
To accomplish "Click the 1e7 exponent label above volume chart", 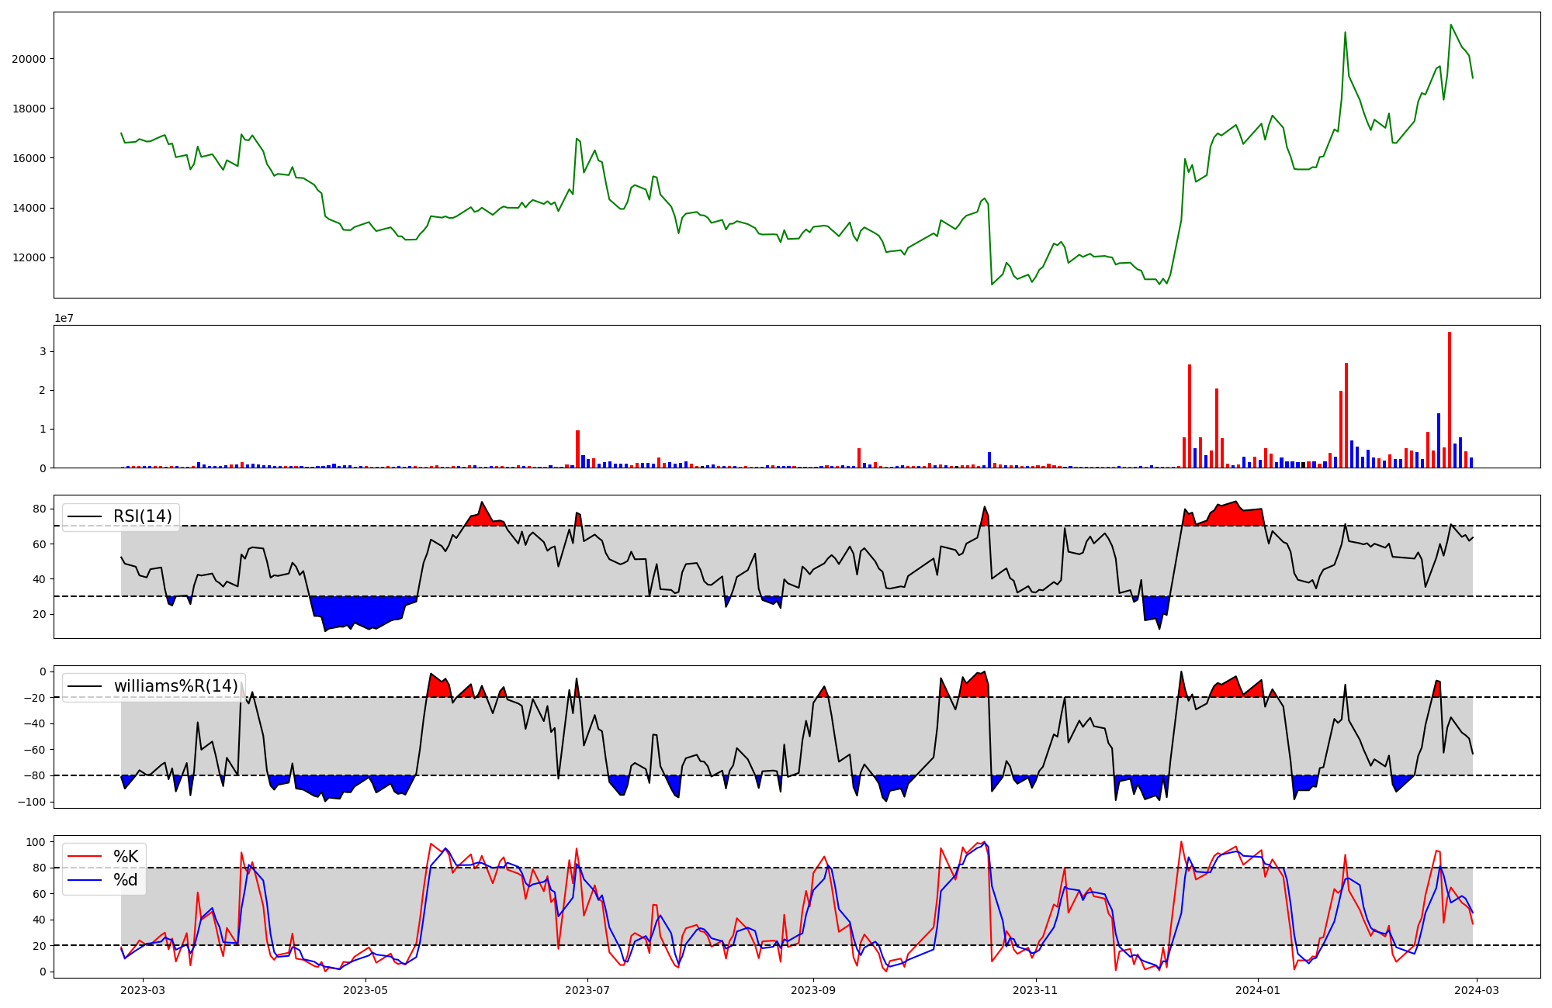I will coord(64,318).
